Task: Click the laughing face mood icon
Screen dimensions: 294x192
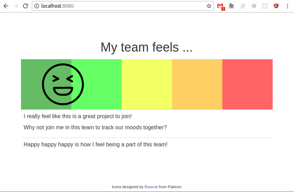Action: pyautogui.click(x=63, y=84)
